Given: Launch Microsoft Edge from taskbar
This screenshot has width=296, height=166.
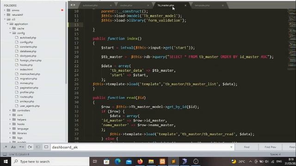Looking at the screenshot, I should (x=117, y=161).
